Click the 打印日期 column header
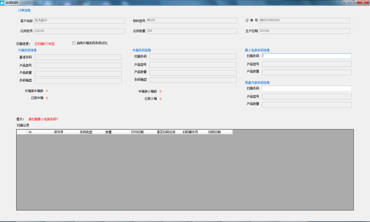Viewport: 370px width, 222px height. tap(142, 132)
